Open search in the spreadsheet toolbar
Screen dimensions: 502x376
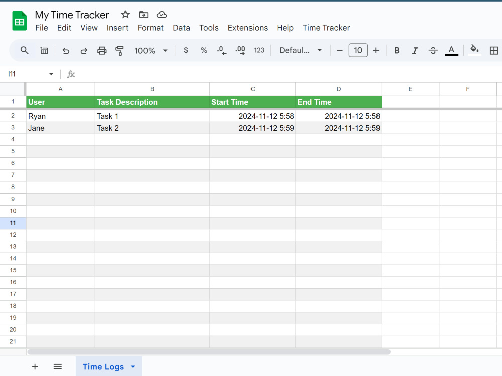(24, 50)
